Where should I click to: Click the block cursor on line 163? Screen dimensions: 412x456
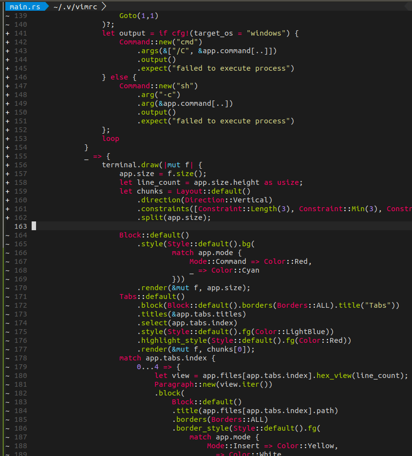(x=33, y=225)
